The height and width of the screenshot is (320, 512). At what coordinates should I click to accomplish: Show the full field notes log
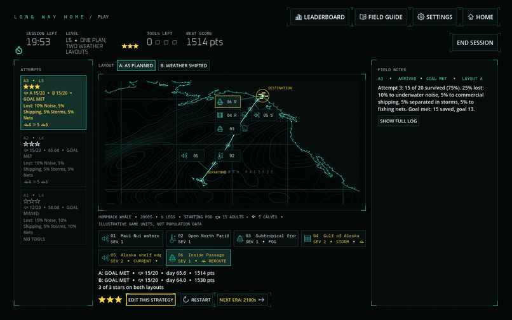point(398,121)
